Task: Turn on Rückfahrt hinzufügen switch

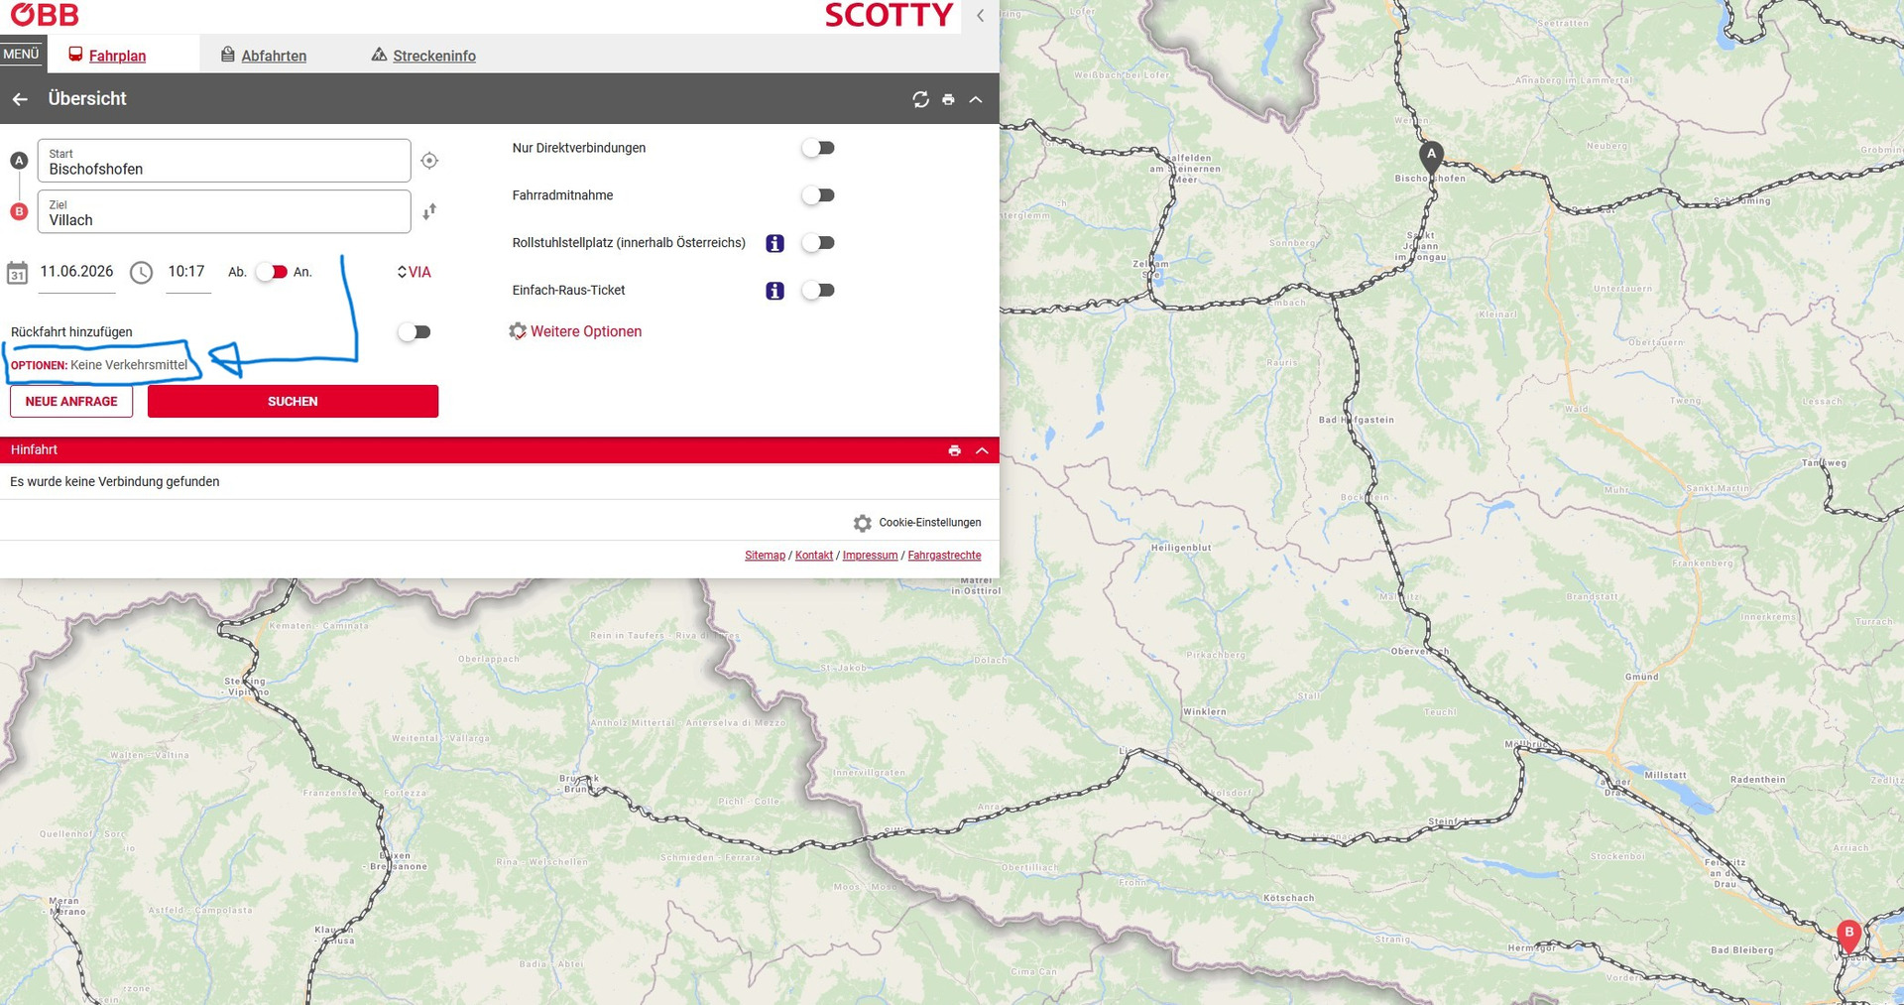Action: (414, 332)
